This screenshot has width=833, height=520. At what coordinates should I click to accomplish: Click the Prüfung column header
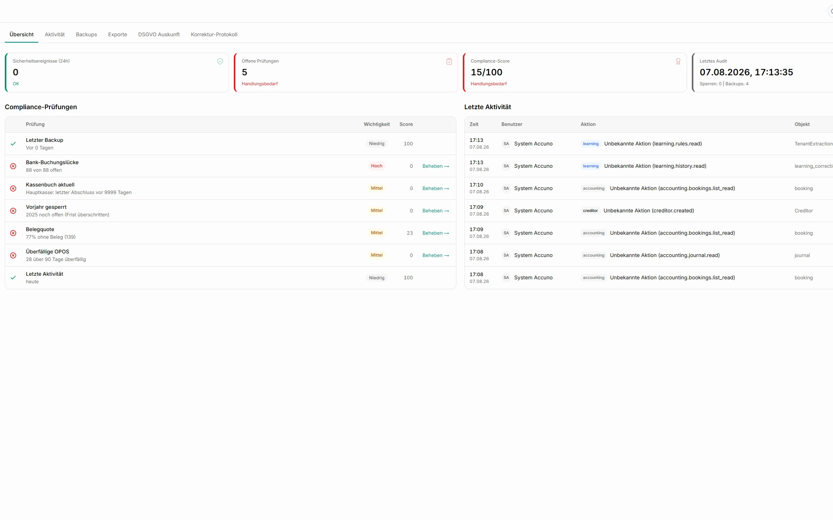(35, 124)
